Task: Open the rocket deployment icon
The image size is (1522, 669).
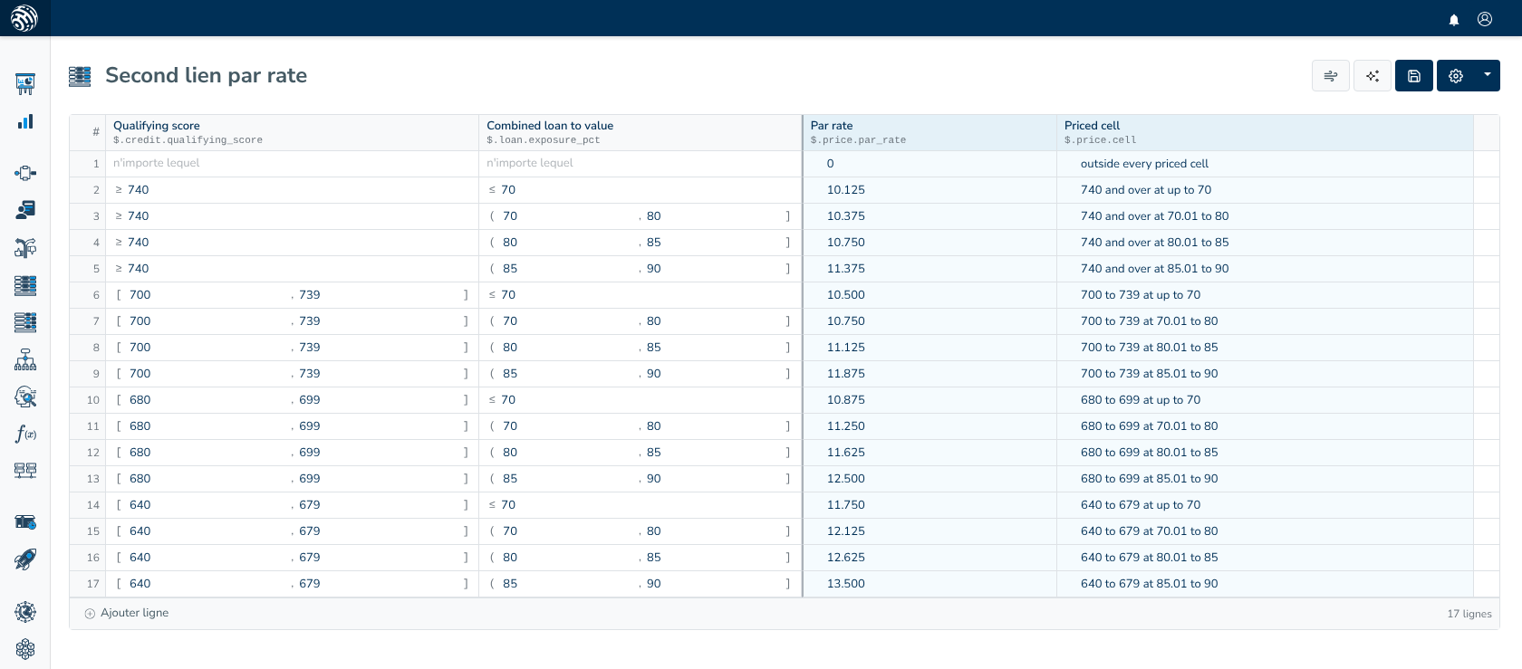Action: [25, 559]
